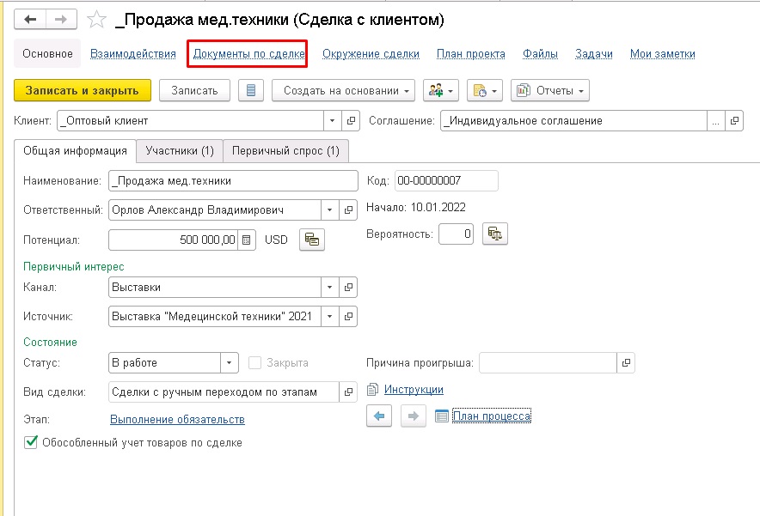This screenshot has width=760, height=516.
Task: Click the list icon next to Записать
Action: (x=250, y=90)
